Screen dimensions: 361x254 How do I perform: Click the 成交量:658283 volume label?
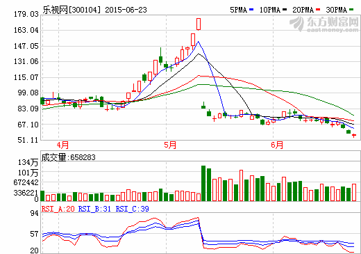[x=68, y=157]
